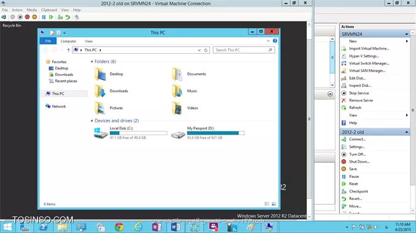Refresh the This PC location

click(206, 50)
